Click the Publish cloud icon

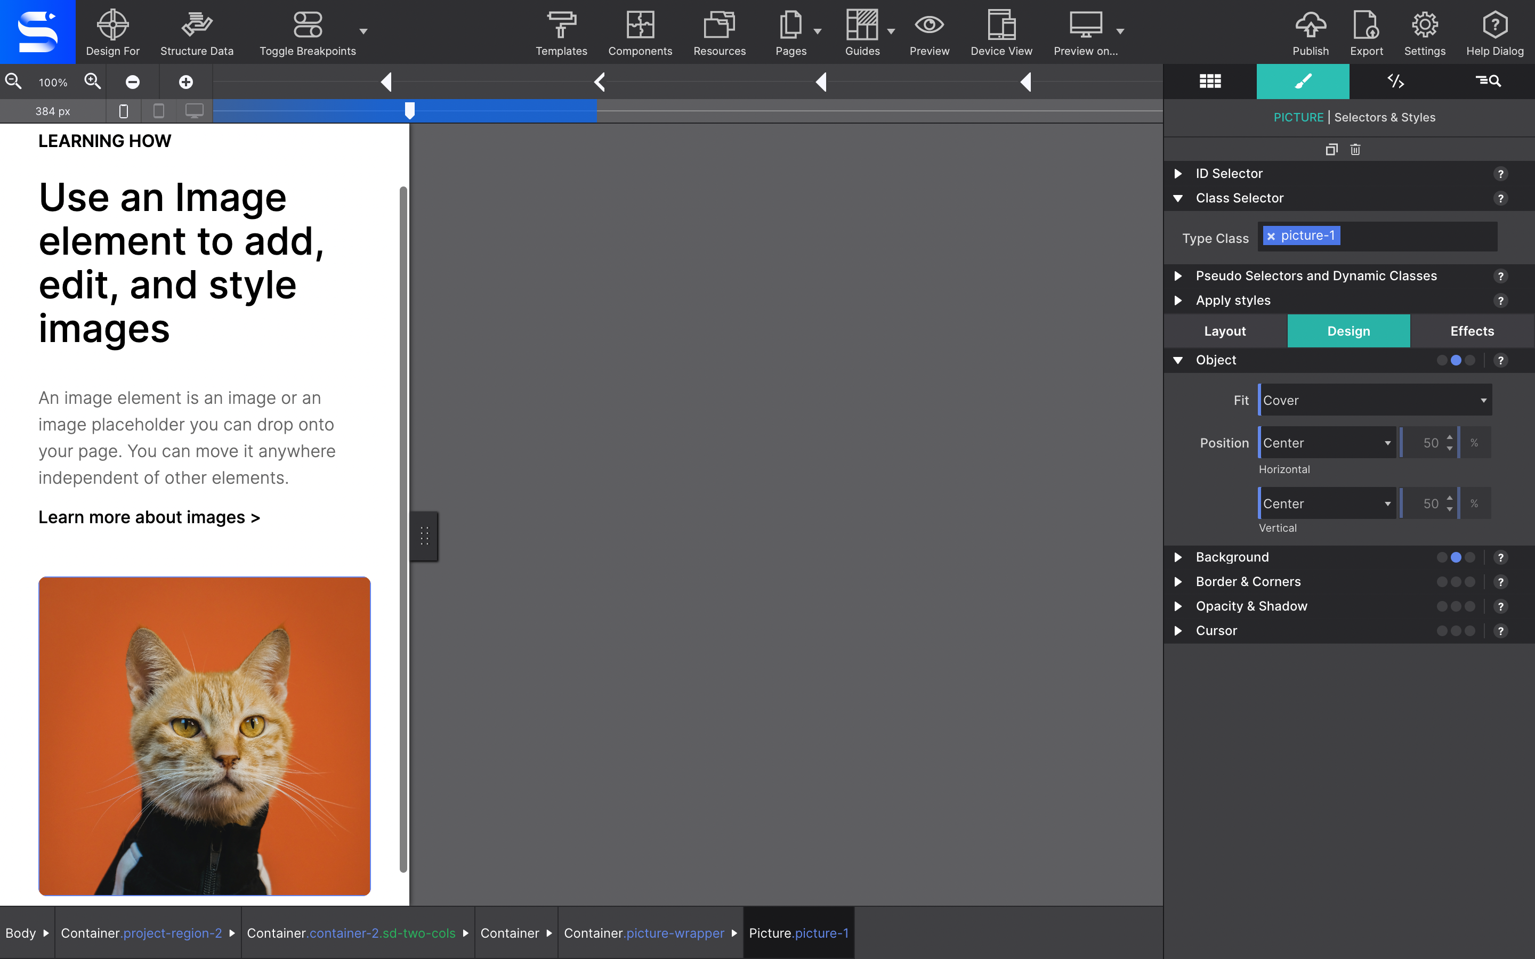1311,26
